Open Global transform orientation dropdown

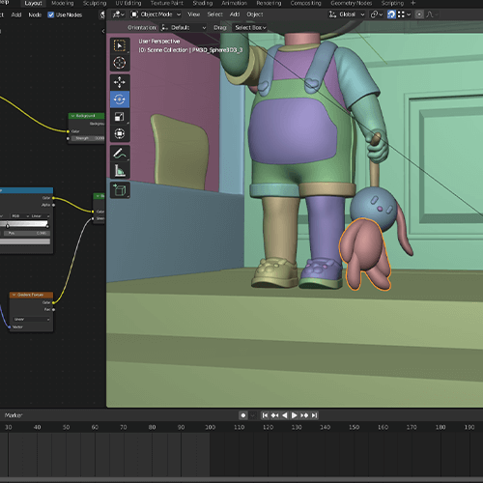pos(347,14)
